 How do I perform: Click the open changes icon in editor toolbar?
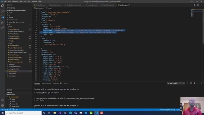click(x=194, y=5)
